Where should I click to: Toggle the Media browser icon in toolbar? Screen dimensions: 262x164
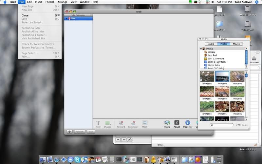pyautogui.click(x=167, y=124)
